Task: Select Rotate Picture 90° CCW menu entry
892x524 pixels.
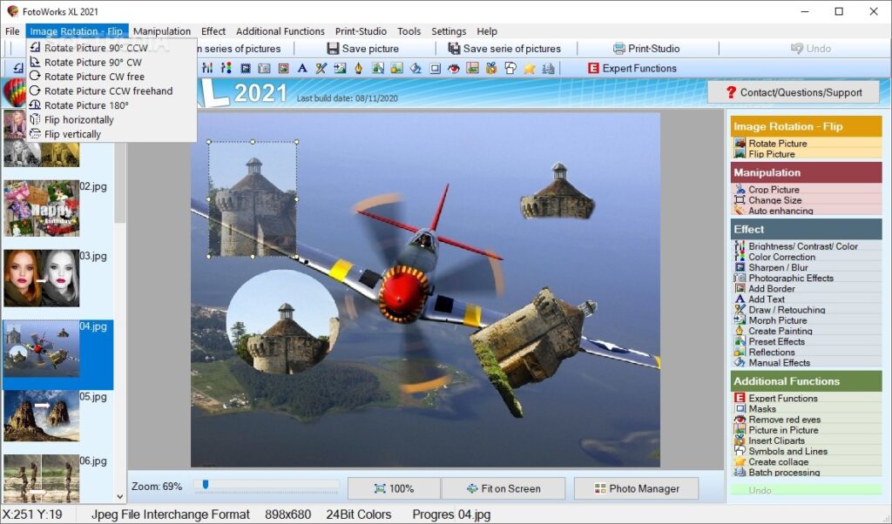Action: [x=96, y=48]
